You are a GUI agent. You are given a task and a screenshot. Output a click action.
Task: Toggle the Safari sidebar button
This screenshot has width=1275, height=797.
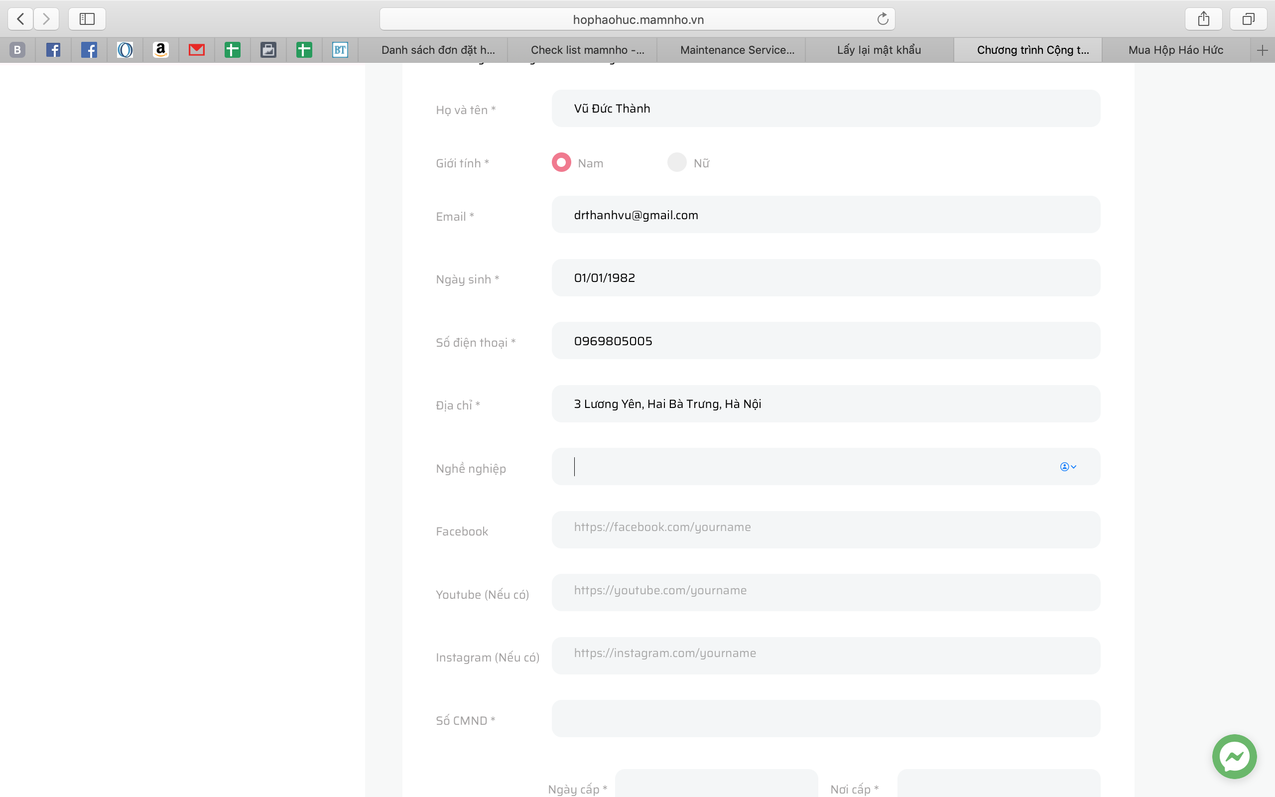87,19
